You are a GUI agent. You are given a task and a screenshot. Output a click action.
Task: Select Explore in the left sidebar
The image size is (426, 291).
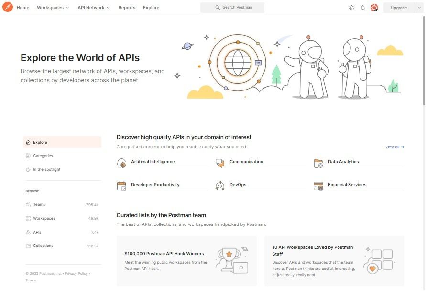pyautogui.click(x=62, y=142)
